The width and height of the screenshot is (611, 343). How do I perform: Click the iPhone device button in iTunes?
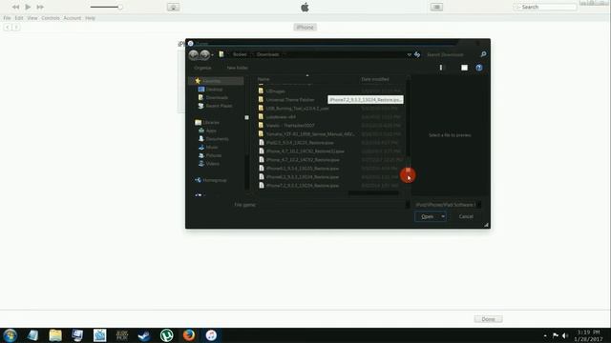pos(305,28)
